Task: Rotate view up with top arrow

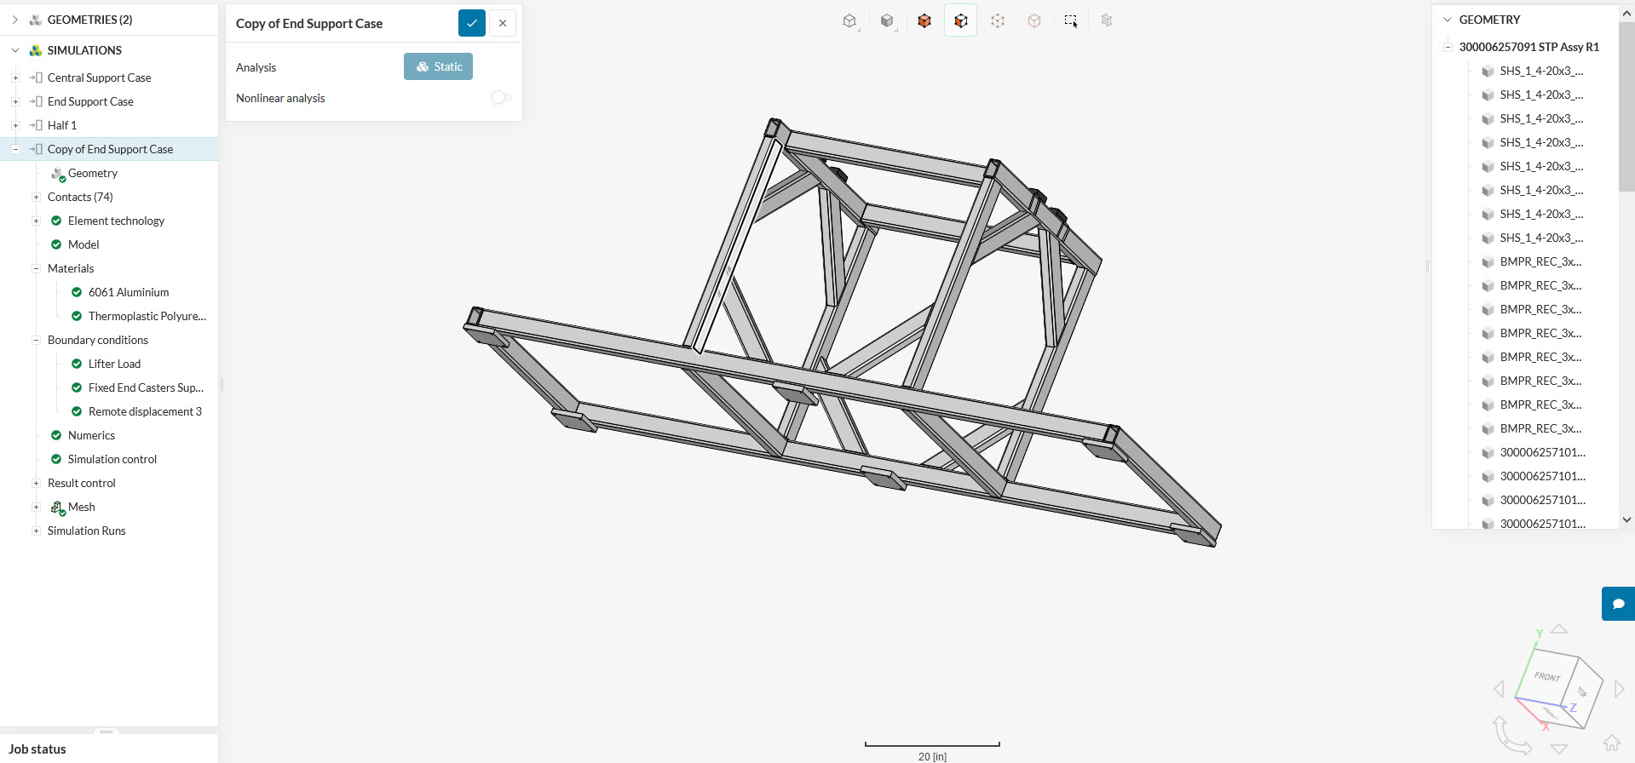Action: click(1559, 628)
